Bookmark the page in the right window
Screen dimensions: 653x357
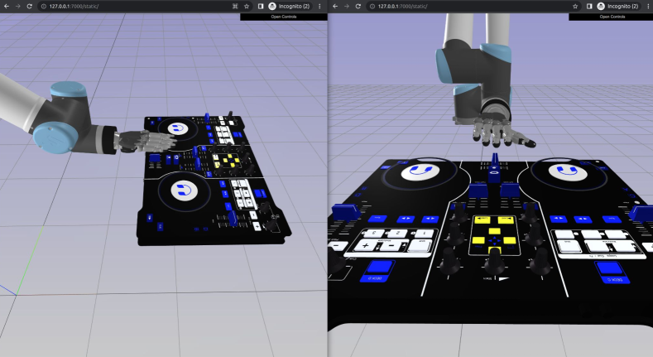pyautogui.click(x=575, y=7)
